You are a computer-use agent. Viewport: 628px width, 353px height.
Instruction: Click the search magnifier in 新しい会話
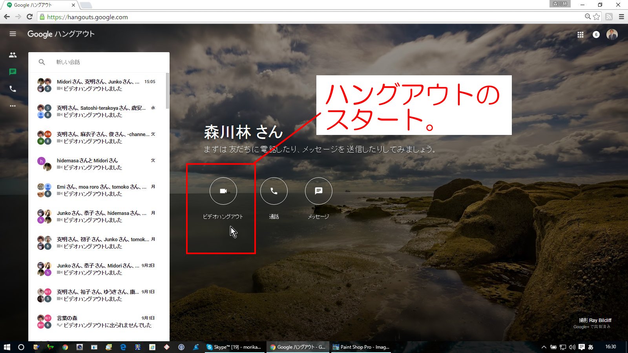coord(42,62)
